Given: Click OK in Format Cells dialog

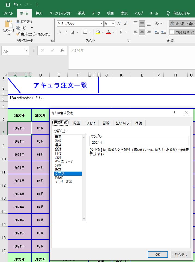Looking at the screenshot, I should [158, 254].
